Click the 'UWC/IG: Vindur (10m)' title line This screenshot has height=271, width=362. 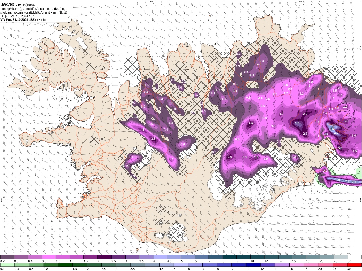18,5
